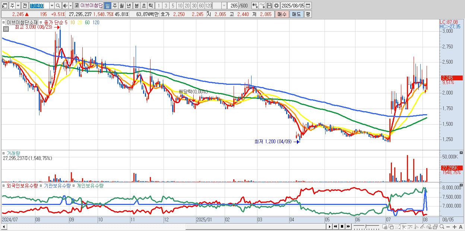Select the 1 interval preset
The width and height of the screenshot is (465, 231).
point(158,6)
